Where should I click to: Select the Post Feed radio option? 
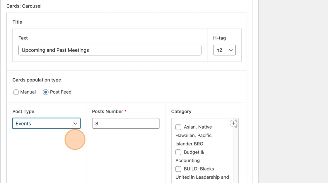pyautogui.click(x=46, y=92)
